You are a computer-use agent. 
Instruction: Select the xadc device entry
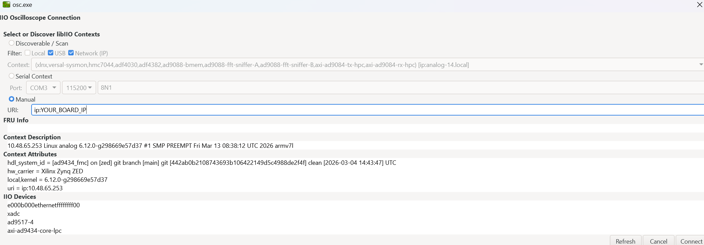tap(14, 214)
